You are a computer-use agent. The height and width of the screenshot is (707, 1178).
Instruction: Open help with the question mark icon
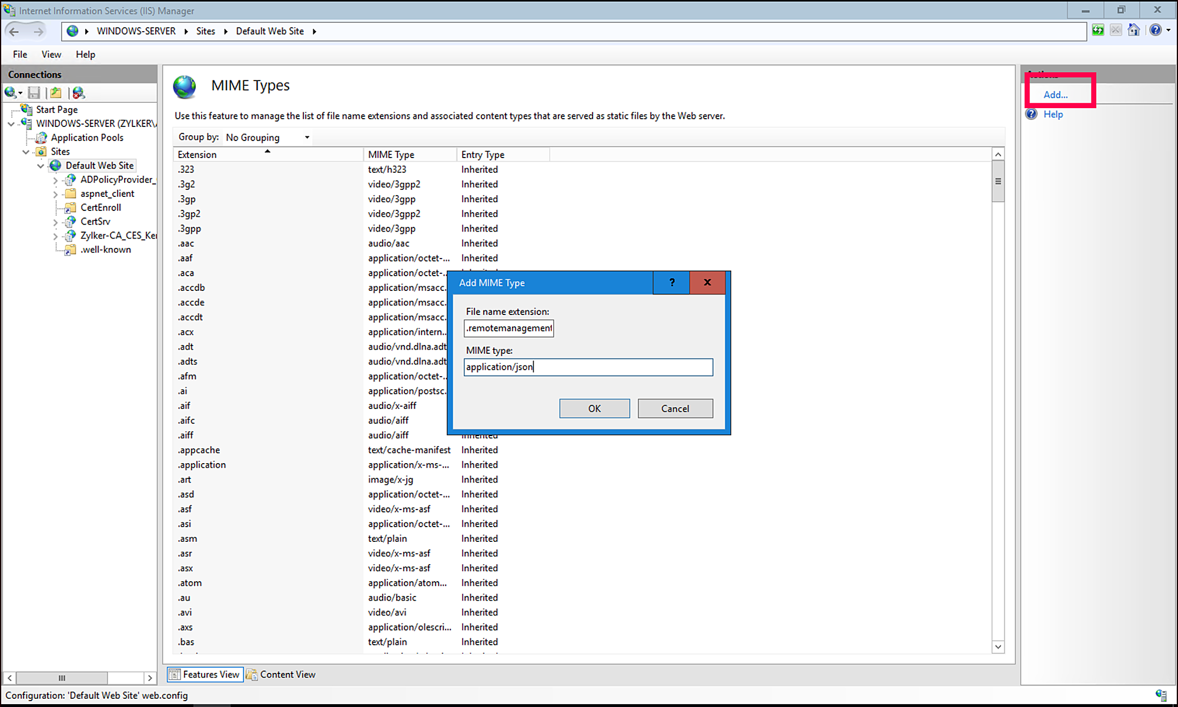[1156, 30]
